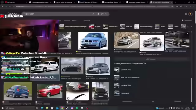
Task: Open the red BMW 1er thumbnail
Action: pos(50,91)
